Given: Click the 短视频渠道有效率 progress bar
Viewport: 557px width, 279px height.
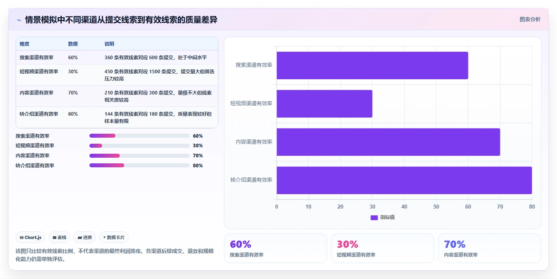Looking at the screenshot, I should tap(139, 146).
